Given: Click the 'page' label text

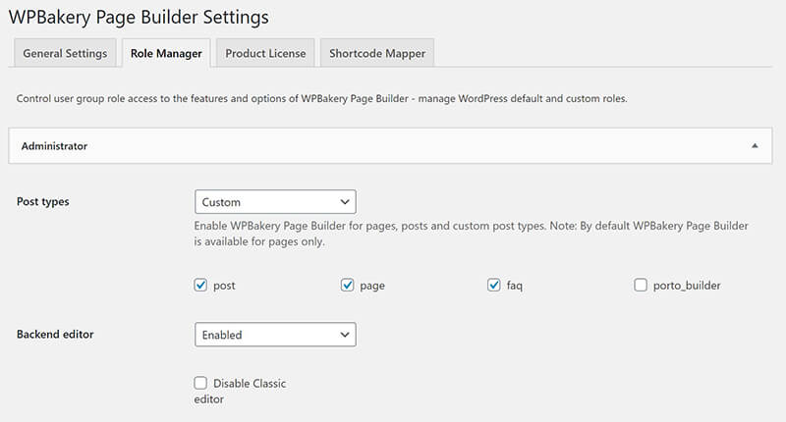Looking at the screenshot, I should pos(372,286).
